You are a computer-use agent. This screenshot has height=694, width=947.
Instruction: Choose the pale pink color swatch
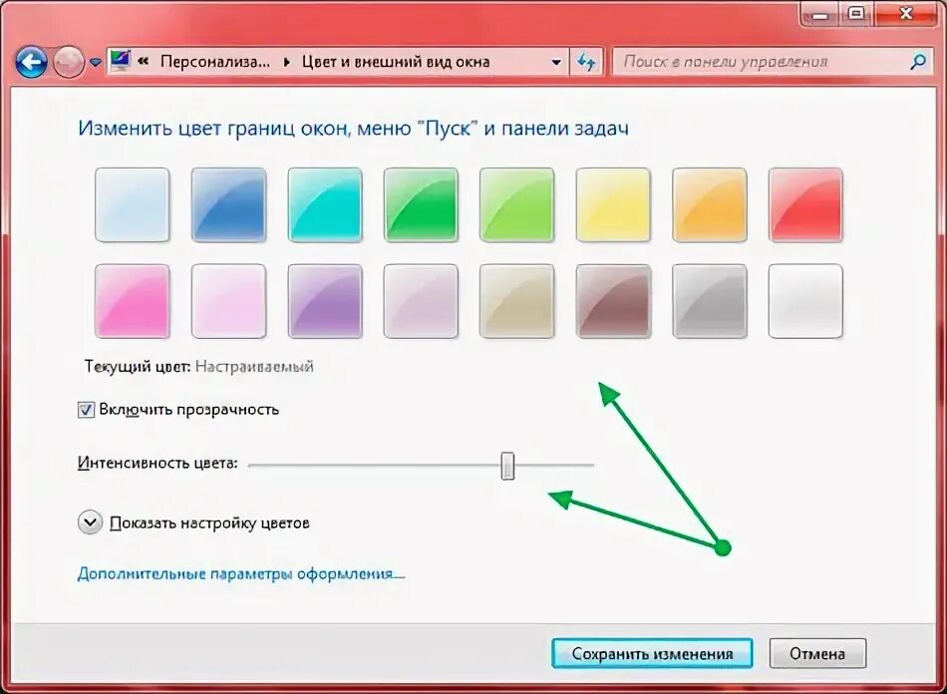pos(229,301)
